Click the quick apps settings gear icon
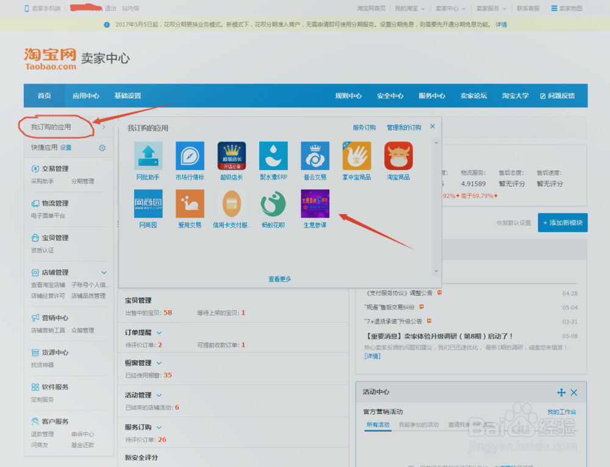This screenshot has height=467, width=610. [x=102, y=148]
